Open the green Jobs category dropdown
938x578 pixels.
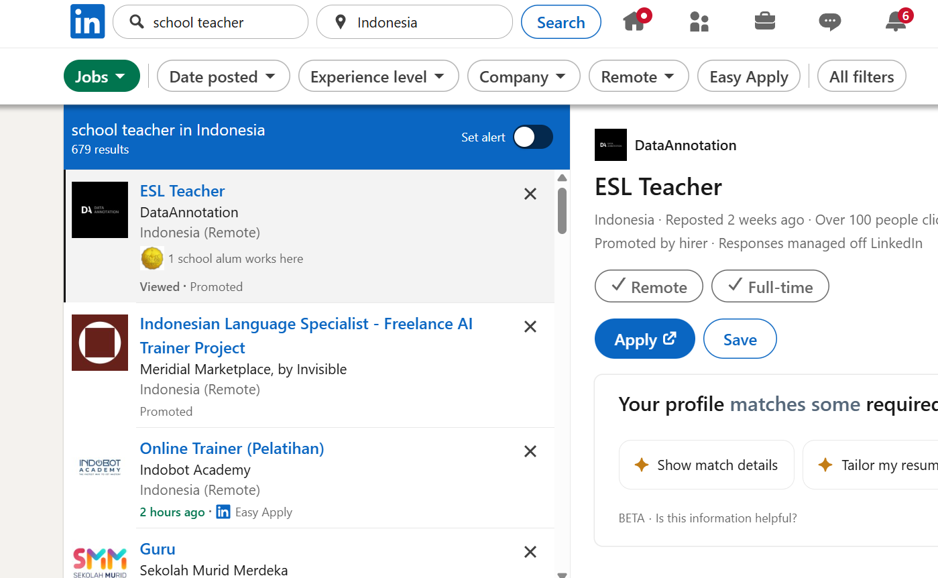pyautogui.click(x=101, y=76)
